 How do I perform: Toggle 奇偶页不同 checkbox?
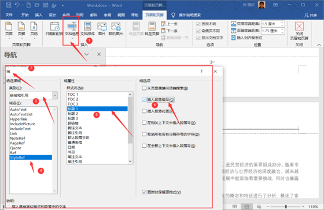pyautogui.click(x=198, y=31)
